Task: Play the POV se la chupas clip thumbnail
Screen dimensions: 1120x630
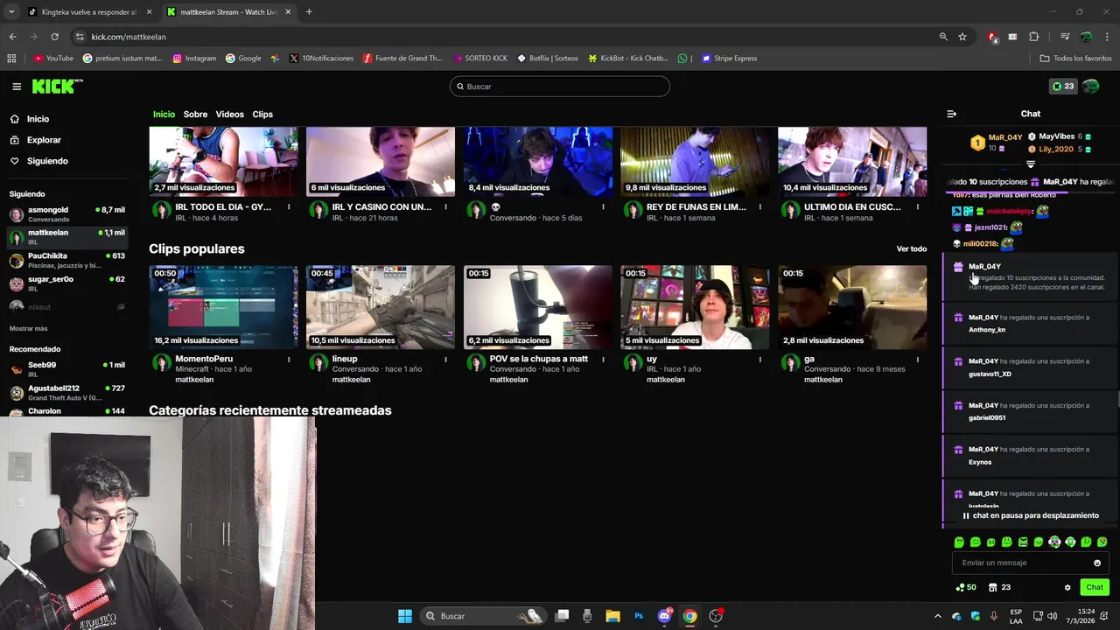Action: (x=538, y=307)
